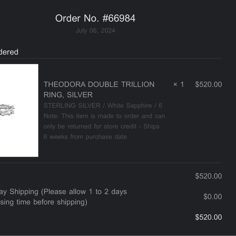The image size is (236, 236).
Task: Open the THEODORA DOUBLE TRILLION product title
Action: (99, 84)
